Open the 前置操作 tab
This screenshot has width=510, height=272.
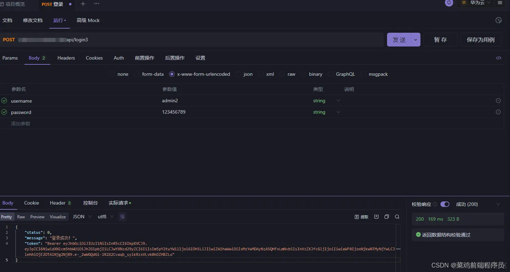(x=145, y=58)
